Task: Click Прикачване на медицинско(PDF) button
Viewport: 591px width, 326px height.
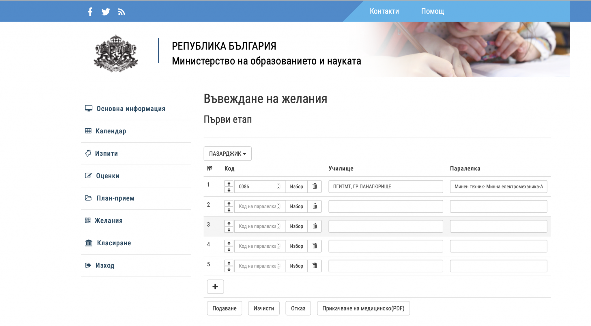Action: click(x=363, y=308)
